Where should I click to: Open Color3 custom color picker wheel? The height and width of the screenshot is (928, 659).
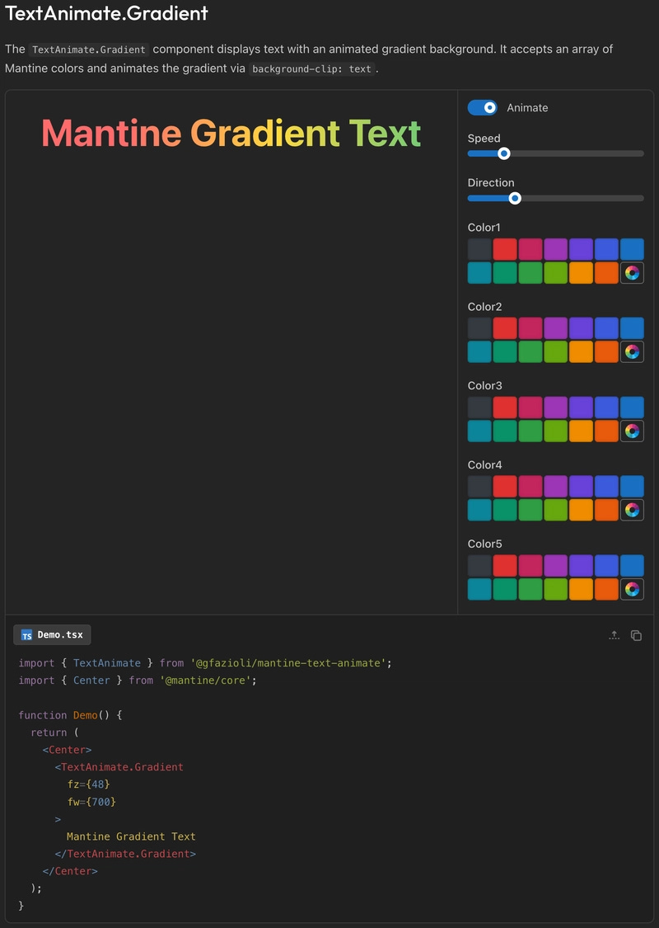pos(632,431)
